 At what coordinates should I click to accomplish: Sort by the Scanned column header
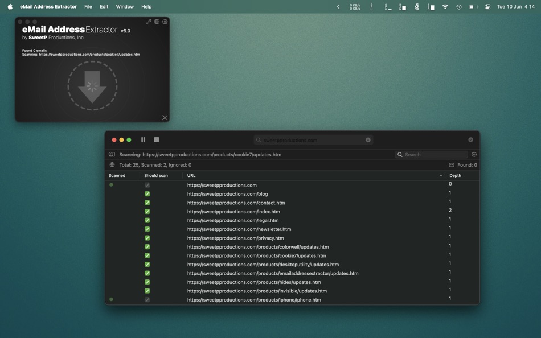point(117,176)
